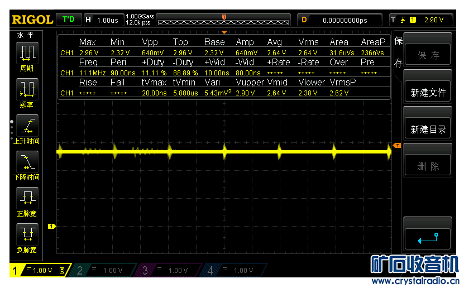Click the Max value 2.96 V
The width and height of the screenshot is (464, 288).
[88, 52]
